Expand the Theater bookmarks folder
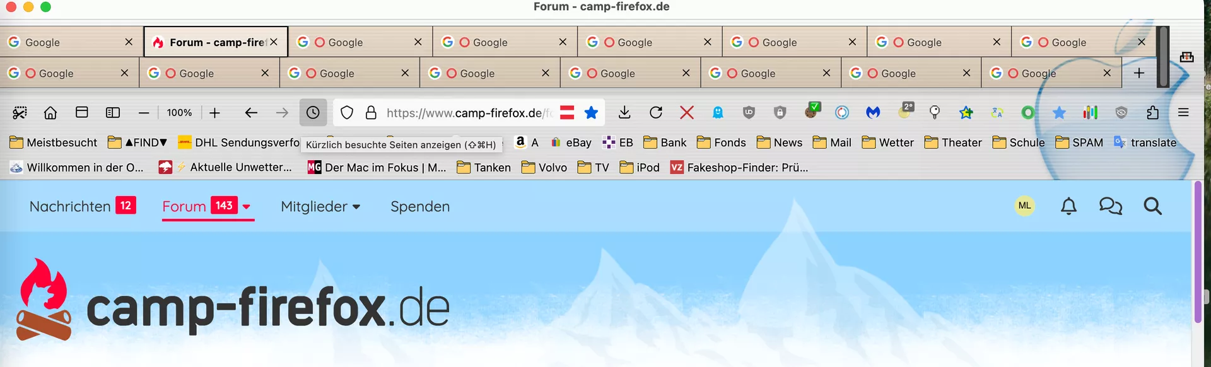The width and height of the screenshot is (1211, 367). pyautogui.click(x=953, y=143)
